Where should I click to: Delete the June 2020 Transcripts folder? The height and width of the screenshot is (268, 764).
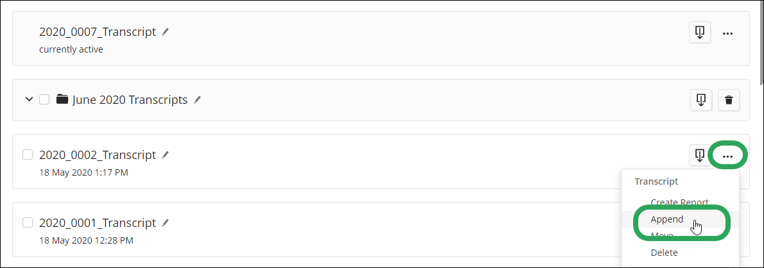[729, 99]
